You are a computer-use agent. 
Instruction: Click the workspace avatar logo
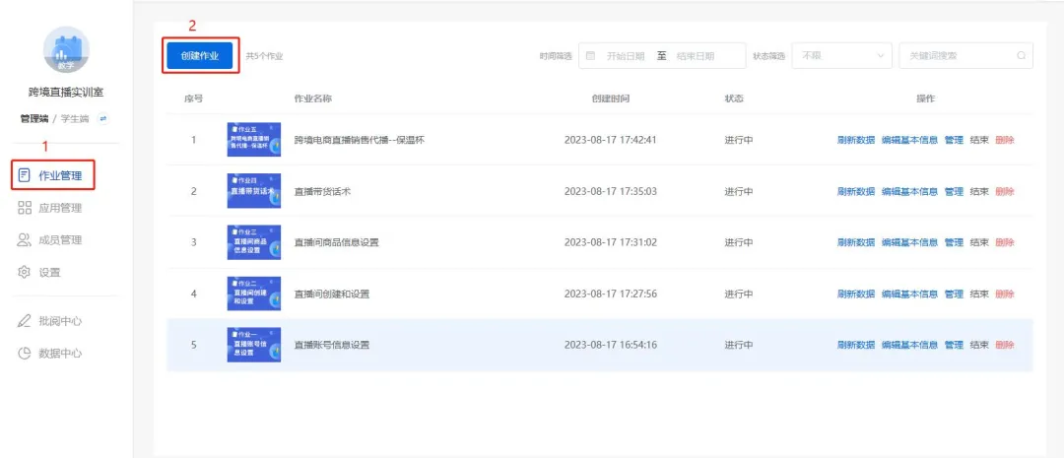66,49
